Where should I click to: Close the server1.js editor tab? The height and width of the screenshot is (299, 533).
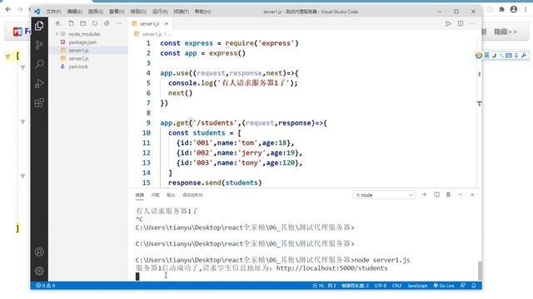tap(167, 24)
